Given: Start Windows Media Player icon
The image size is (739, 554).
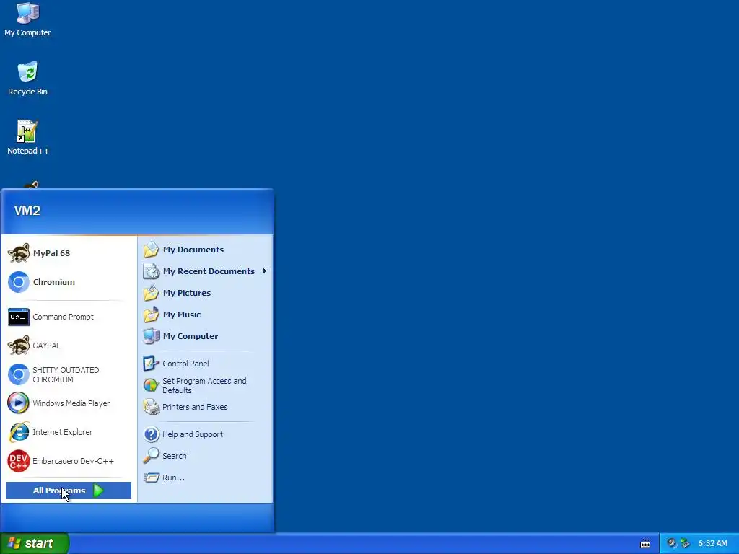Looking at the screenshot, I should click(x=19, y=403).
